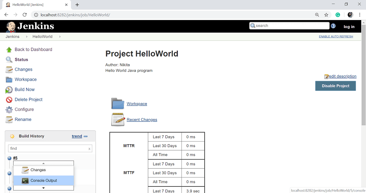Image resolution: width=366 pixels, height=193 pixels.
Task: Click the MTTR table row header
Action: 129,146
